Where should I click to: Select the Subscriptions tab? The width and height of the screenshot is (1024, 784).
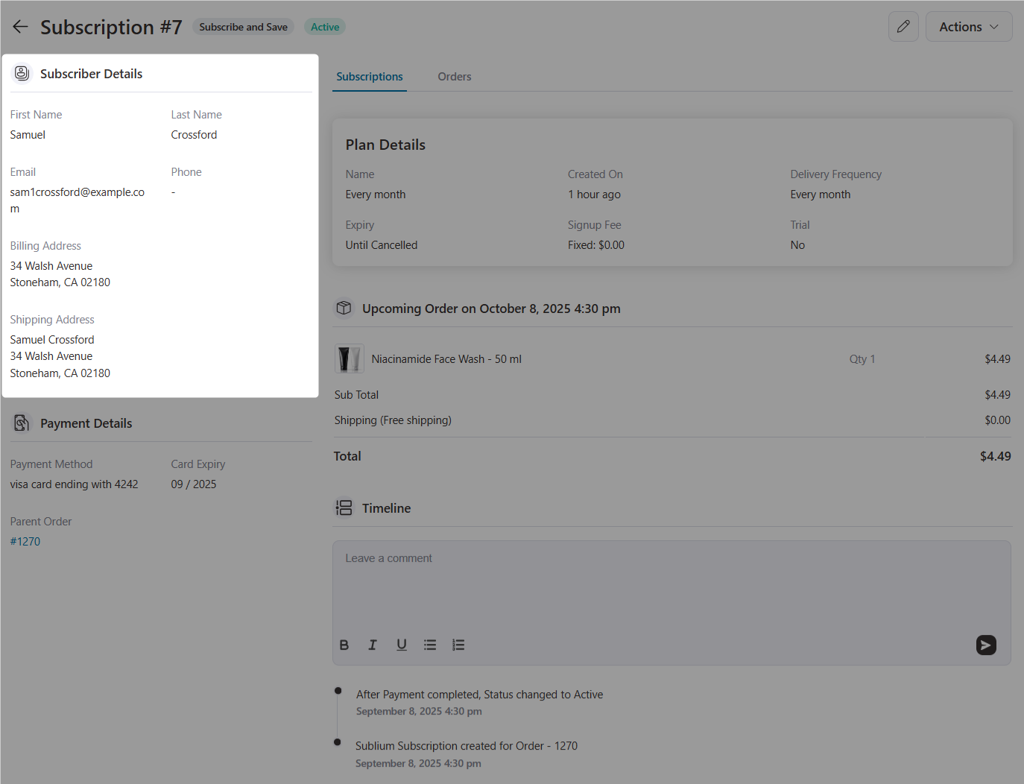tap(369, 76)
